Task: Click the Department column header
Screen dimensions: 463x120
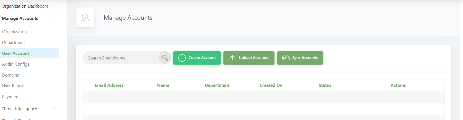Action: point(217,85)
